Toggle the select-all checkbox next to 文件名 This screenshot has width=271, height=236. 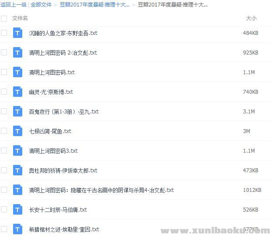click(4, 19)
